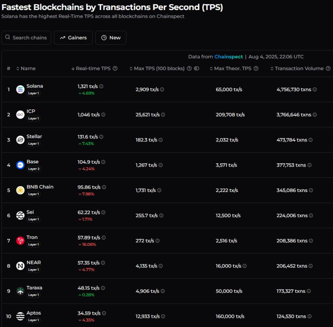Image resolution: width=333 pixels, height=327 pixels.
Task: Click Sei's 62.22 tx/s real-time value
Action: [89, 213]
